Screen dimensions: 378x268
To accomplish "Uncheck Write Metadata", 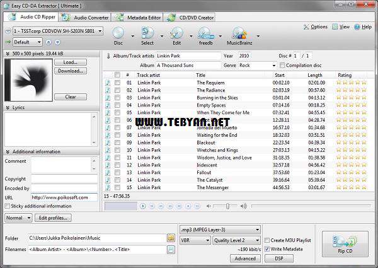I will (267, 249).
